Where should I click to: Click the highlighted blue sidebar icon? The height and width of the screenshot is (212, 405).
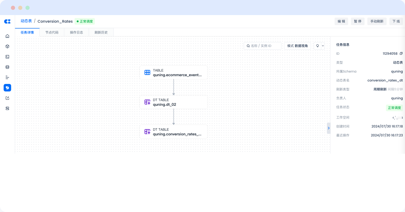click(x=7, y=88)
